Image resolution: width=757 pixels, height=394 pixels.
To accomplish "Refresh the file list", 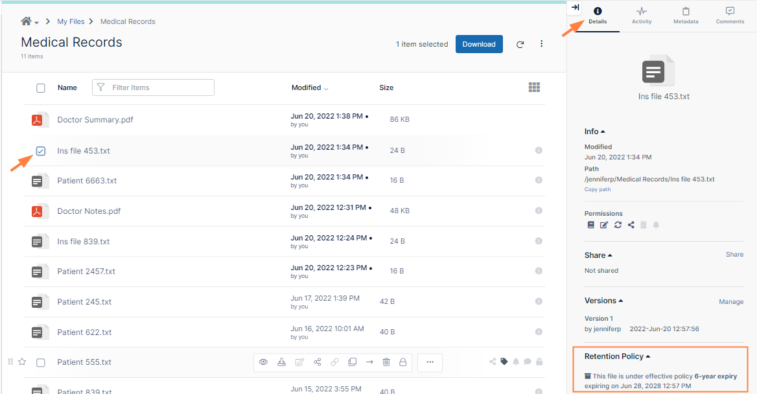I will (520, 45).
